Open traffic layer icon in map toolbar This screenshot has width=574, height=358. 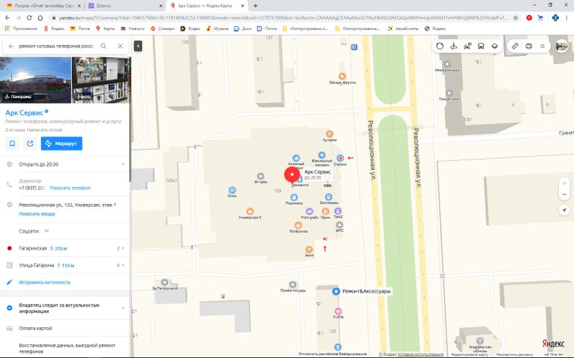(x=467, y=46)
